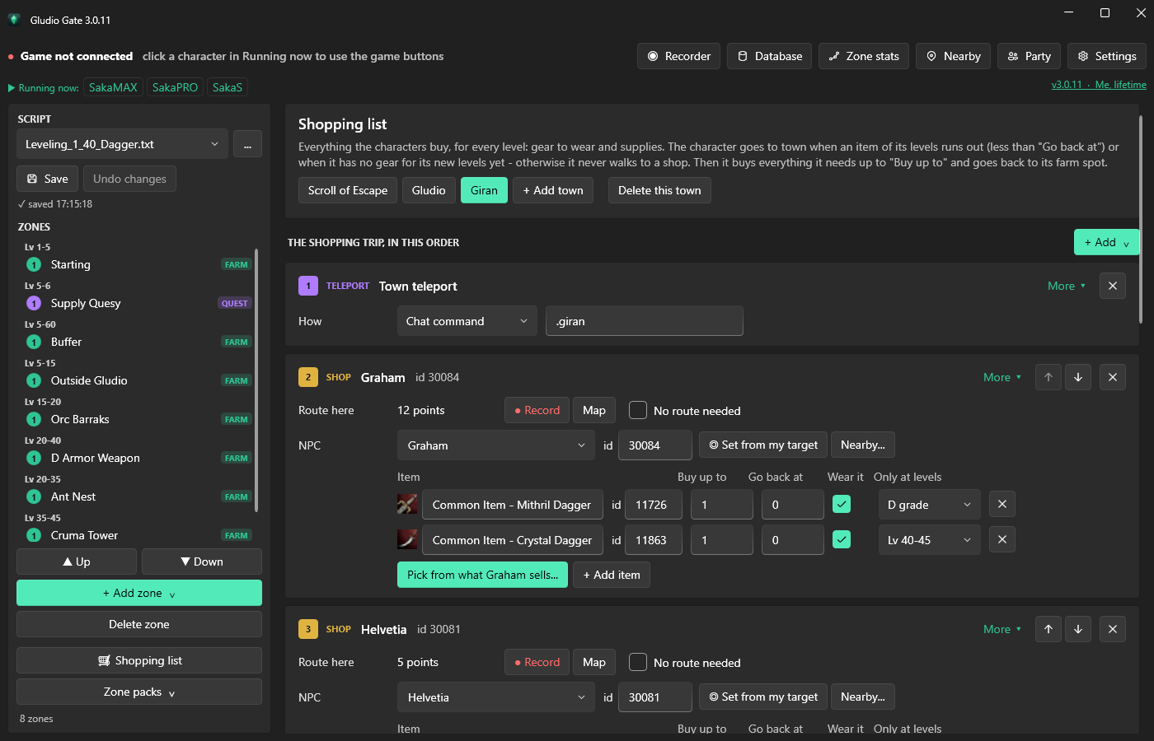The height and width of the screenshot is (741, 1154).
Task: Open the Chat command teleport method dropdown
Action: [x=467, y=321]
